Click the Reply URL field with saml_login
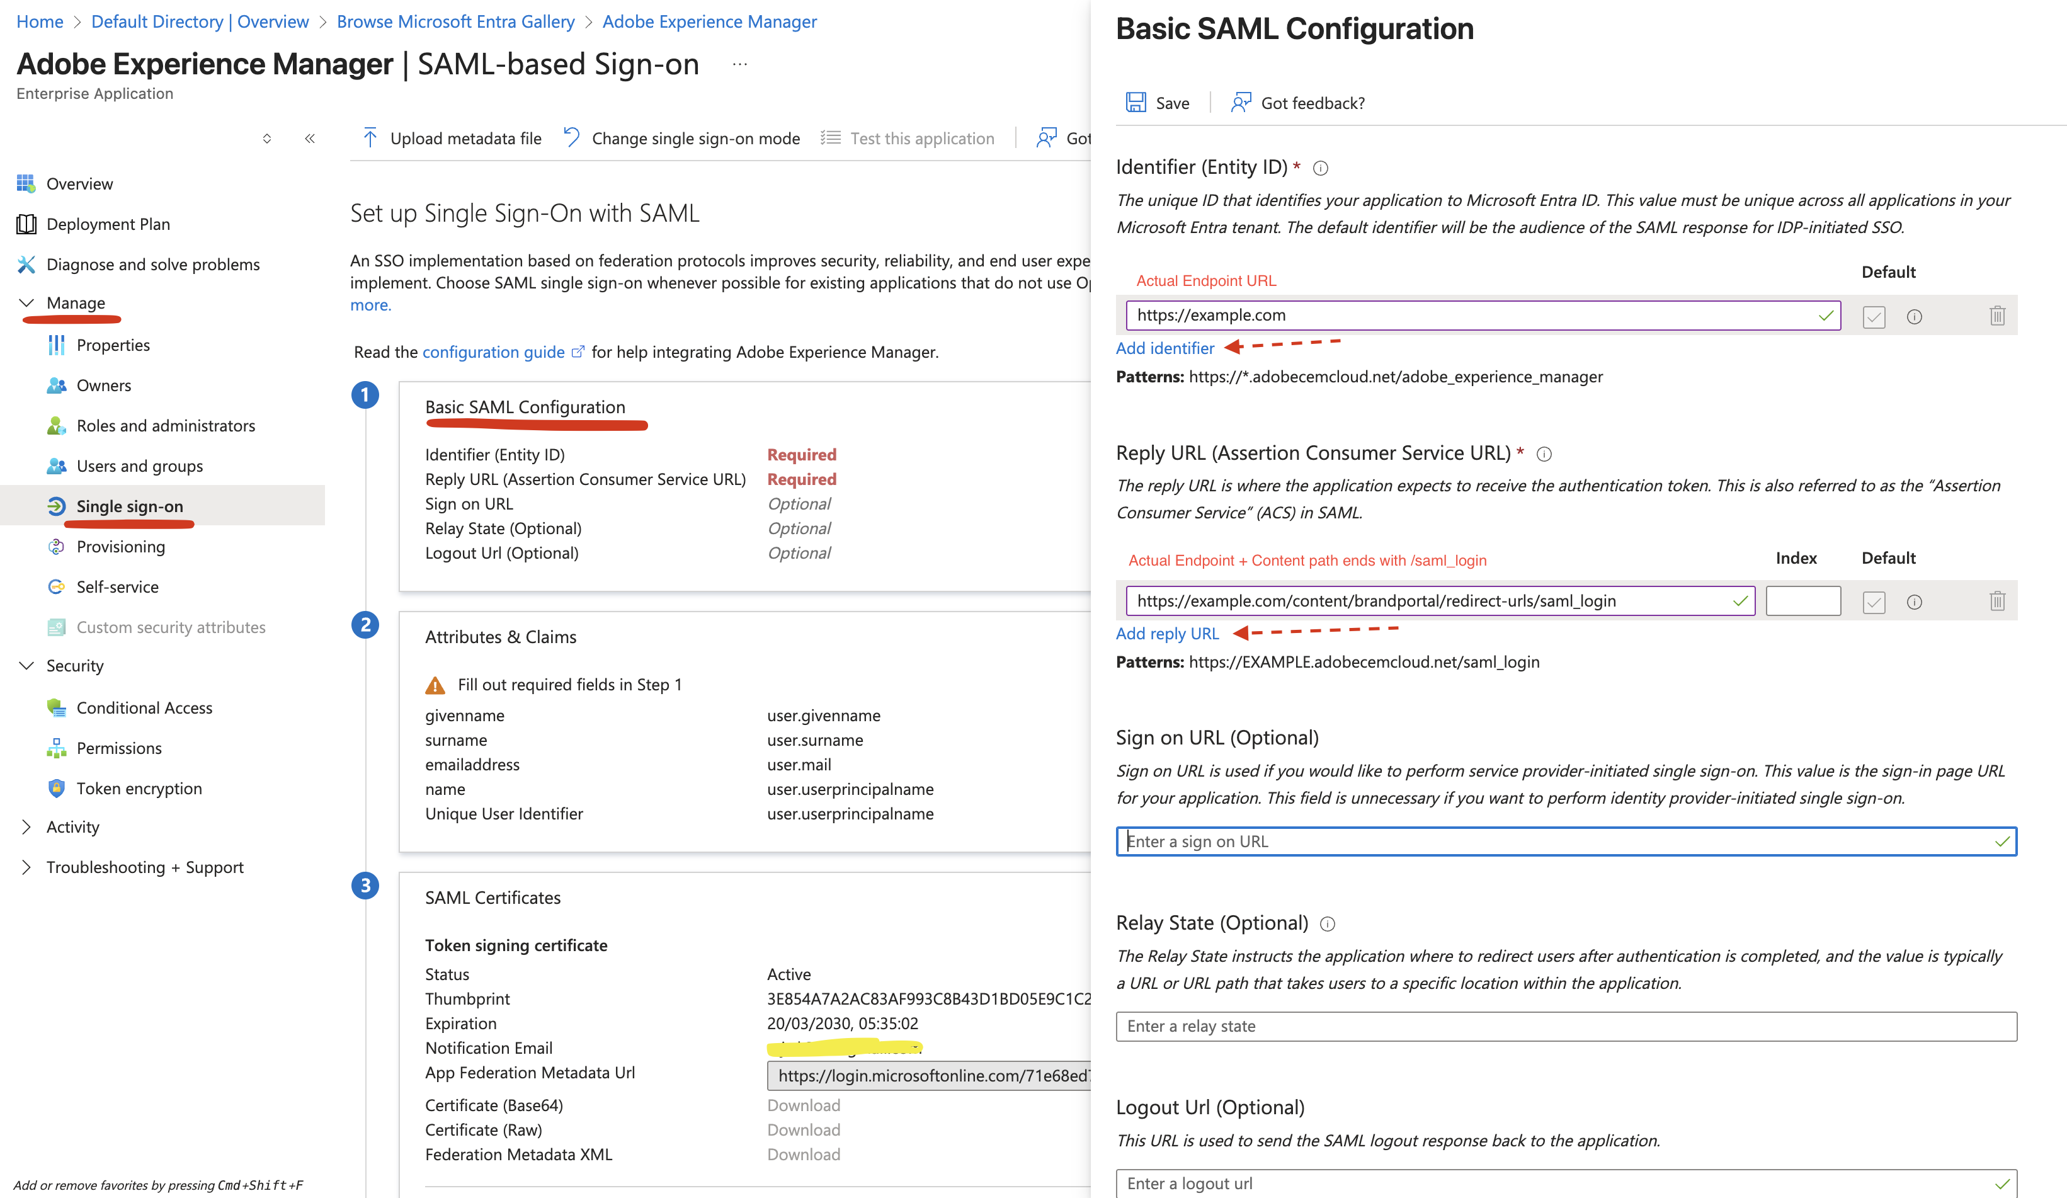This screenshot has height=1198, width=2067. pos(1440,601)
